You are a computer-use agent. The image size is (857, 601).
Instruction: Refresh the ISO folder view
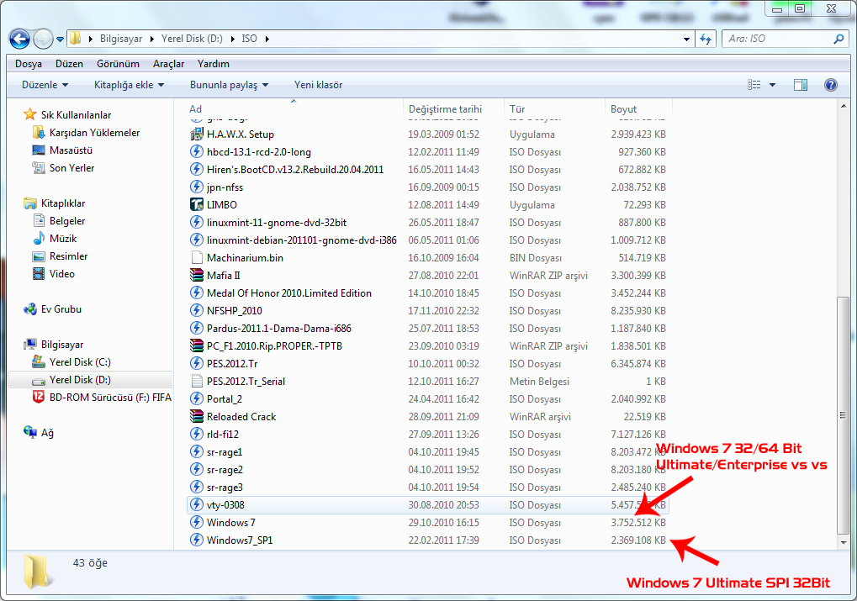coord(706,39)
